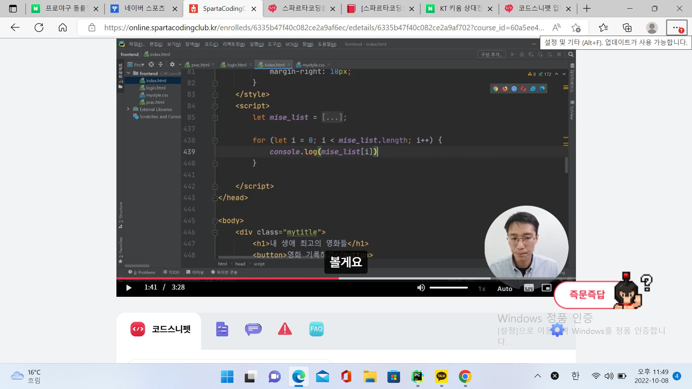Open the favorites list
The height and width of the screenshot is (389, 692).
pyautogui.click(x=603, y=27)
